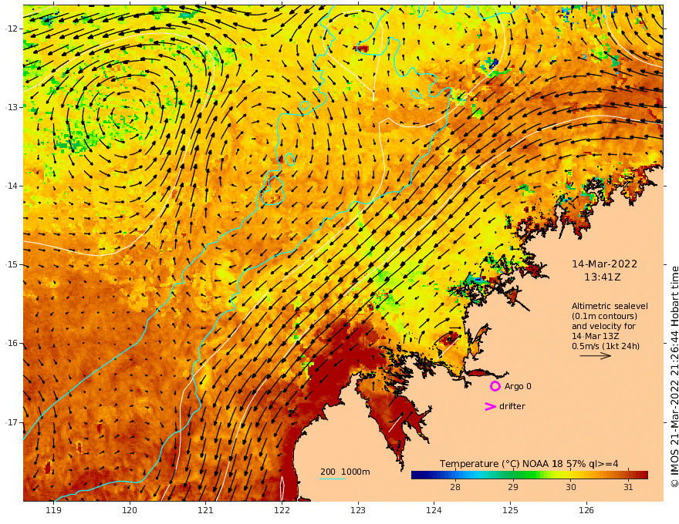Click the '30' colorbar tick label

coord(571,487)
